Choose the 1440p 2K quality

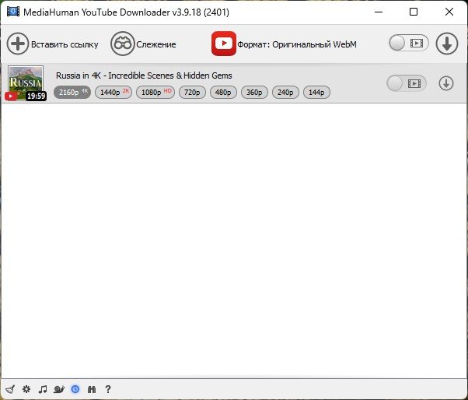(114, 93)
